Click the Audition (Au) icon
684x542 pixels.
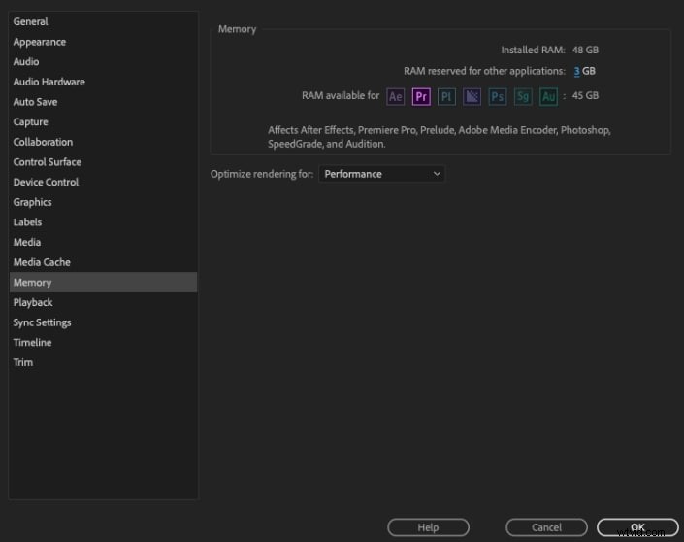[548, 96]
